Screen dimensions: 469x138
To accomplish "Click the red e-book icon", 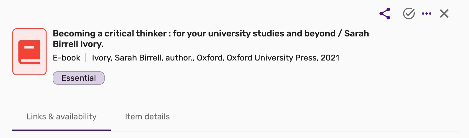I will tap(29, 52).
